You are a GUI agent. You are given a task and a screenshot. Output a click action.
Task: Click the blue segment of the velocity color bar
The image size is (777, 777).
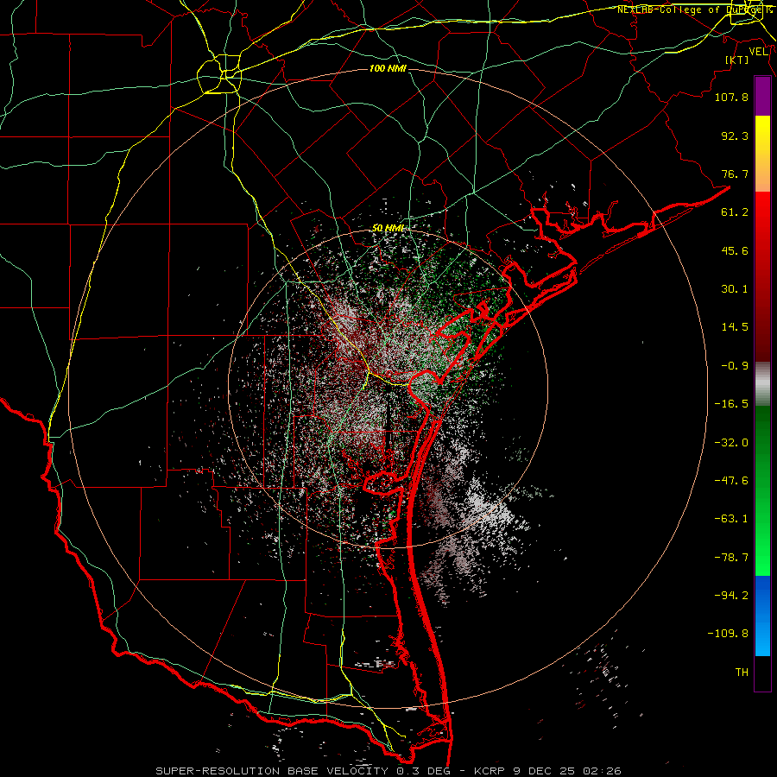coord(762,616)
